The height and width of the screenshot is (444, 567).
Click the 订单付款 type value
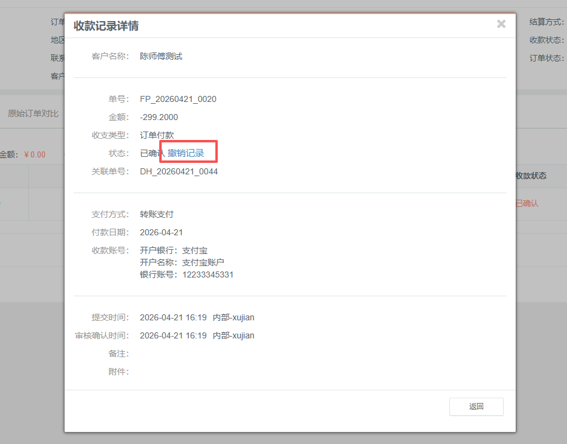(157, 135)
